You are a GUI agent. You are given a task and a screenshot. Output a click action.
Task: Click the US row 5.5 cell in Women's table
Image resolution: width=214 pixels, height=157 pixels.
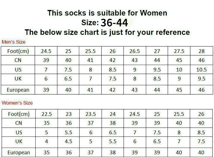68,132
